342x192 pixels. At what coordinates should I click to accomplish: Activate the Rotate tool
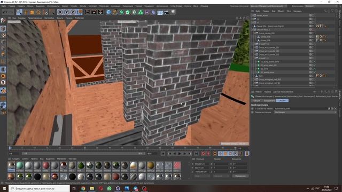coord(38,12)
